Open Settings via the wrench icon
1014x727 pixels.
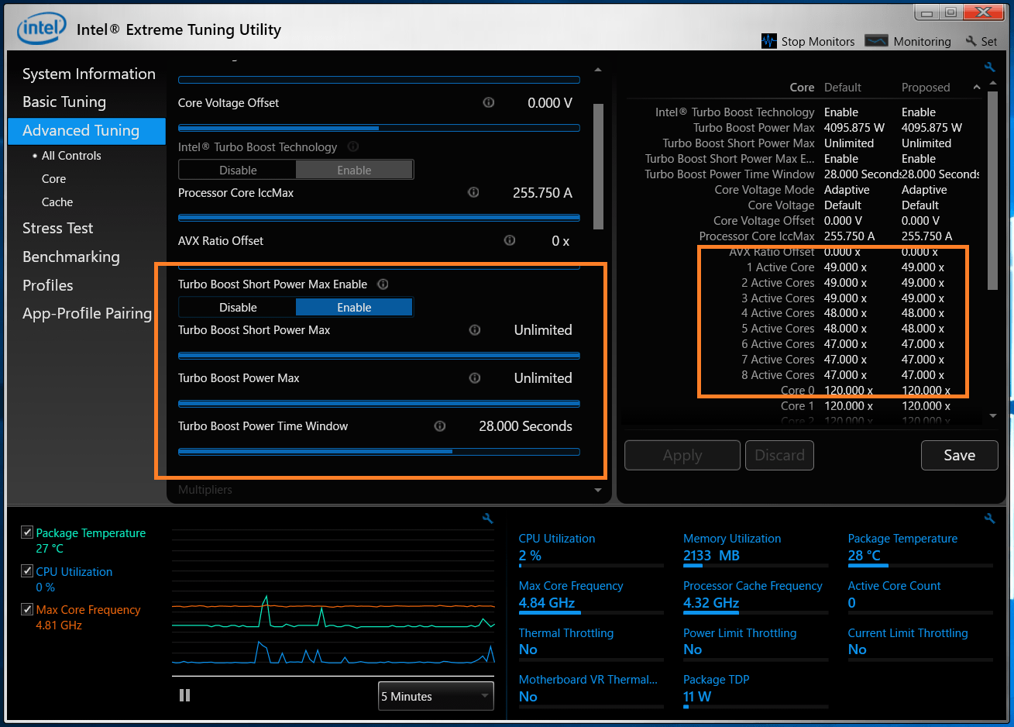(971, 41)
